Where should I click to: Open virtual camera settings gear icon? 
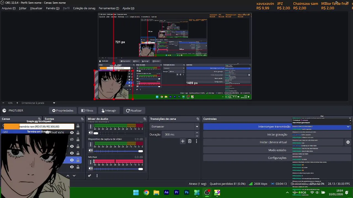348,142
